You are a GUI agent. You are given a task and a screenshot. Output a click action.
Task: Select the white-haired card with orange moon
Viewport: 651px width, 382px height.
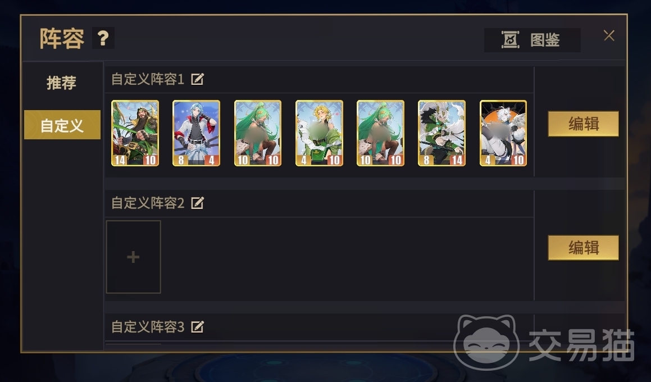tap(503, 133)
